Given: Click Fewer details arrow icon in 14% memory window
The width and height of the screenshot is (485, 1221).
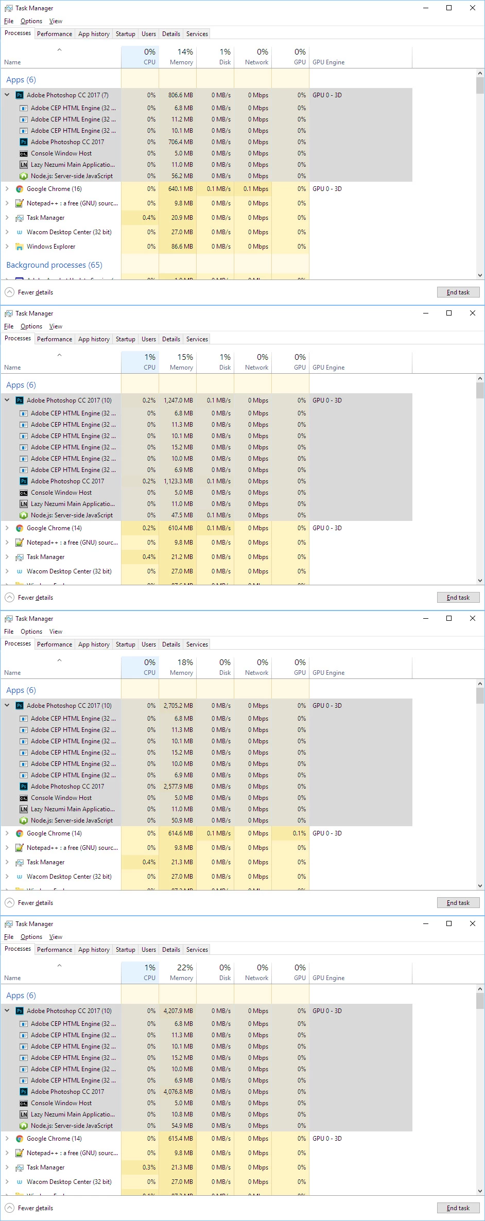Looking at the screenshot, I should pos(9,292).
